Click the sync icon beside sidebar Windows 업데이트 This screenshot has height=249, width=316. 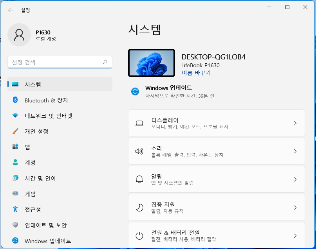[15, 240]
